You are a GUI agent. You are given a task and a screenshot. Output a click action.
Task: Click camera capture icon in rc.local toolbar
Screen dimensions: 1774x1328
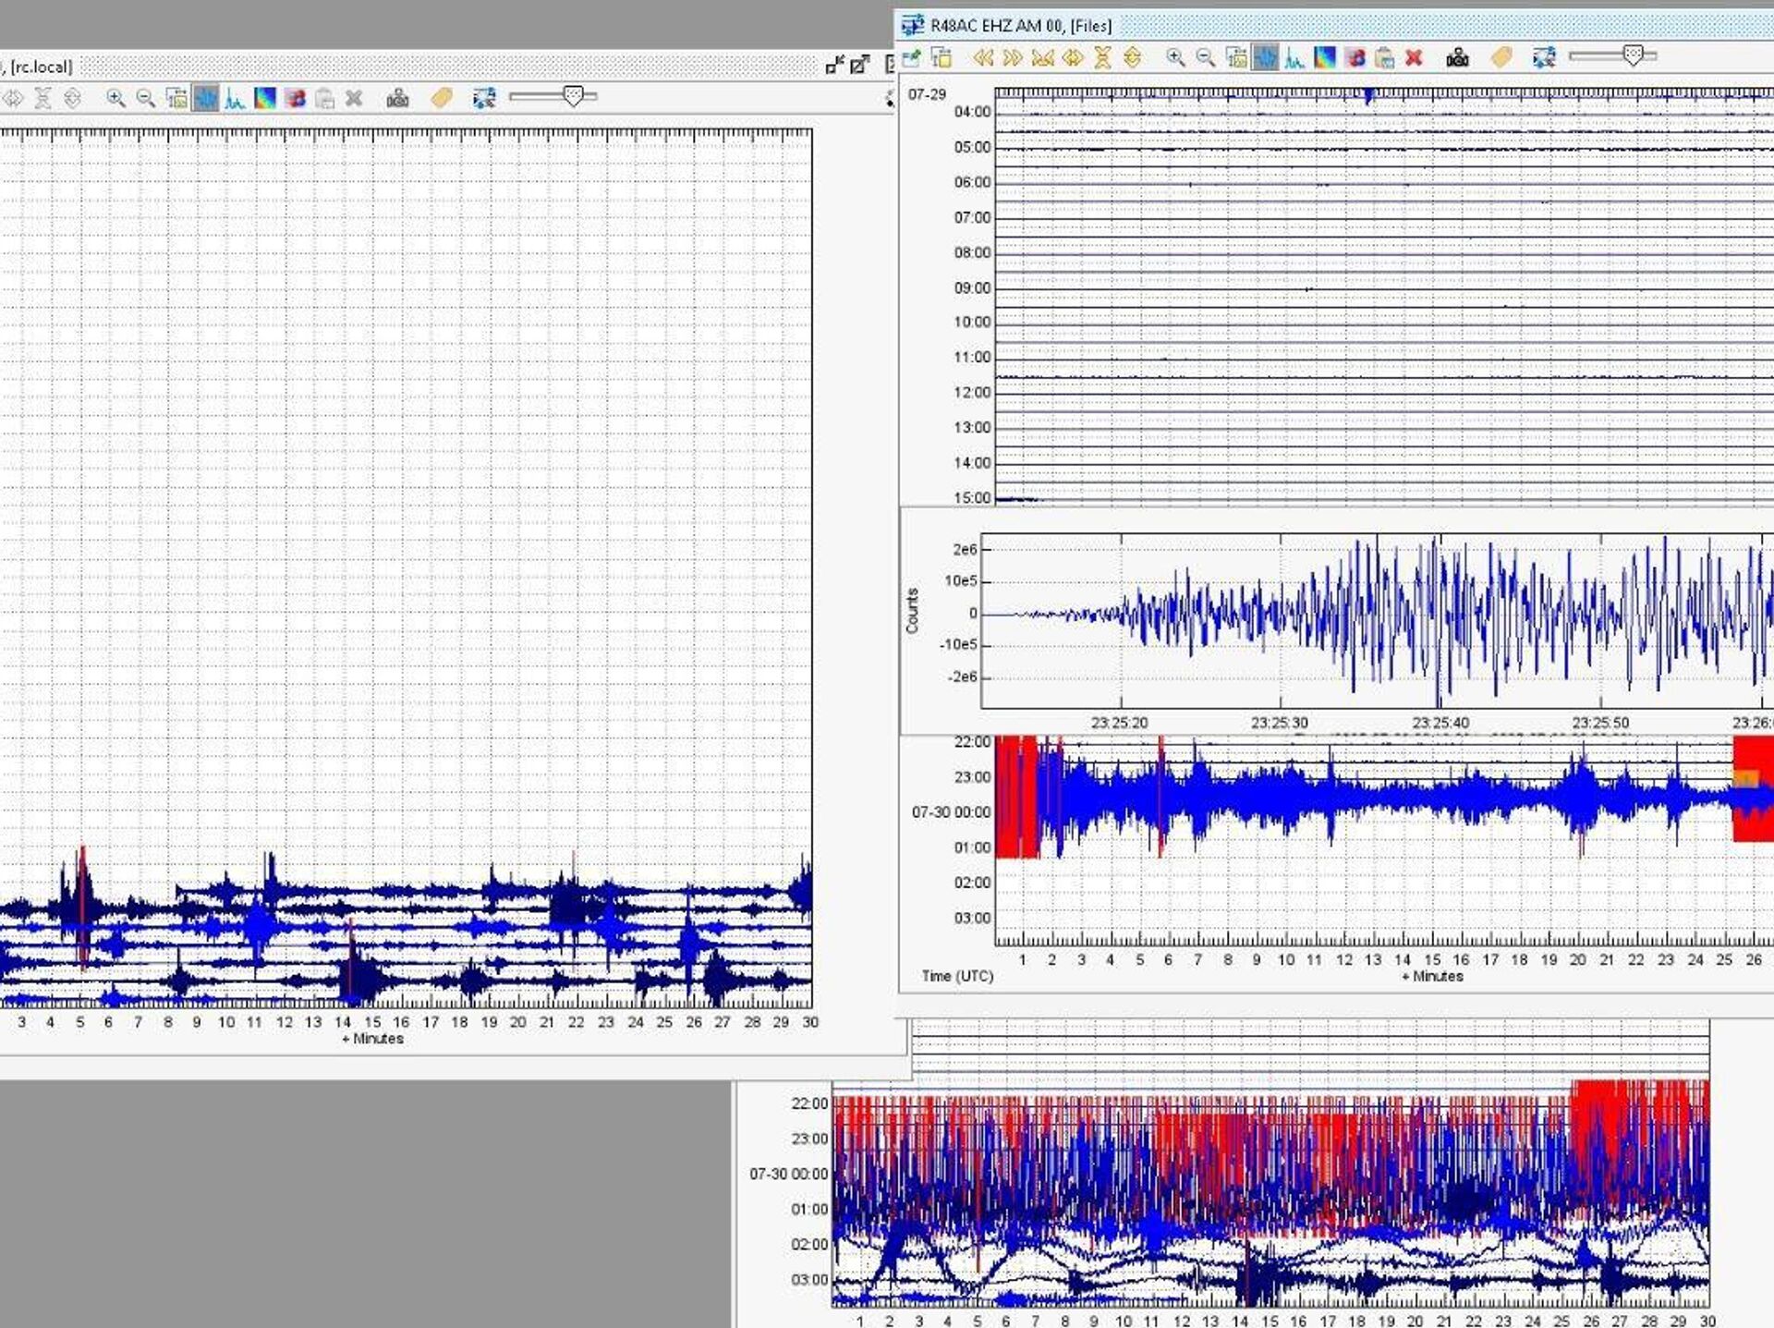397,98
